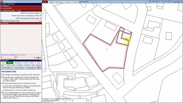Screen dimensions: 183x103
Task: Click the 291.447 km, 93.629 km coordinates readout
Action: coord(9,55)
